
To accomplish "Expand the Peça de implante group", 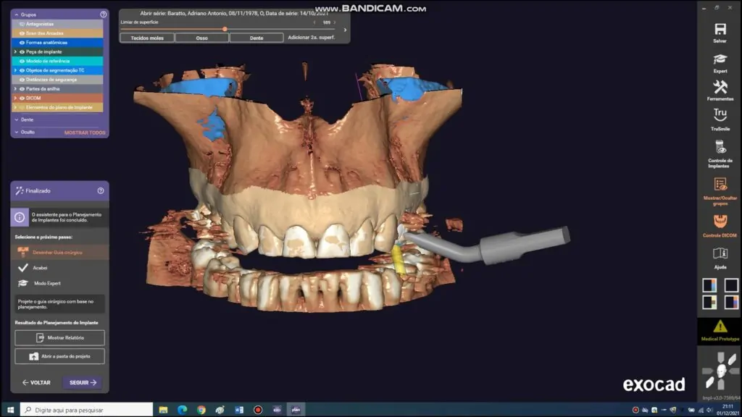I will click(15, 52).
